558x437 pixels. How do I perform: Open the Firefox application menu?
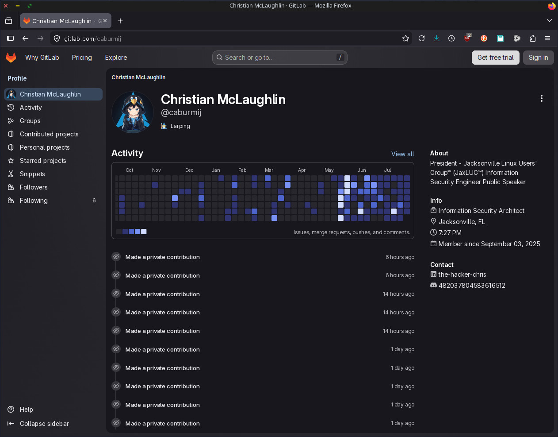coord(547,39)
